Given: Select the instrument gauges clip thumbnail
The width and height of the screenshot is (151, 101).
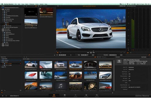Looking at the screenshot, I should [90, 65].
